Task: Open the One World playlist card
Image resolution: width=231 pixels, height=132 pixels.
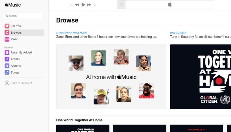Action: pos(83,128)
